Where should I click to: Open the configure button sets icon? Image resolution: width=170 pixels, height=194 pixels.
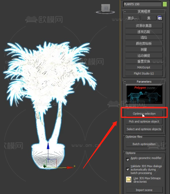160,18
